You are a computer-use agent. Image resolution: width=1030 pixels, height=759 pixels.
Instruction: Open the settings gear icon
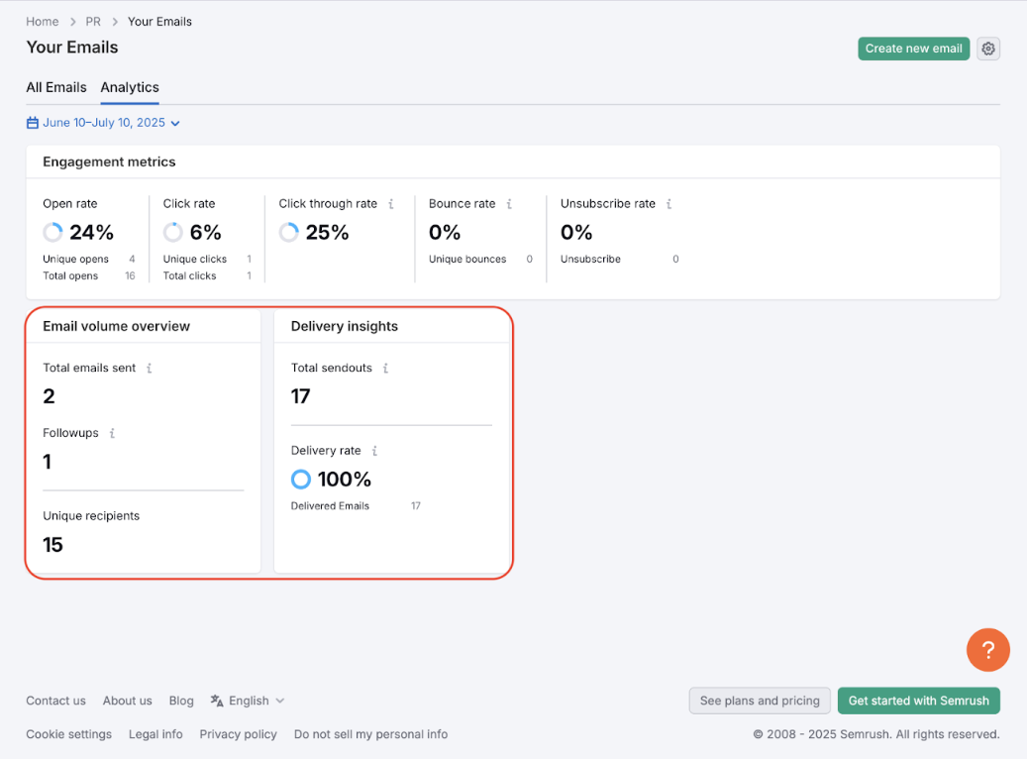[x=988, y=49]
